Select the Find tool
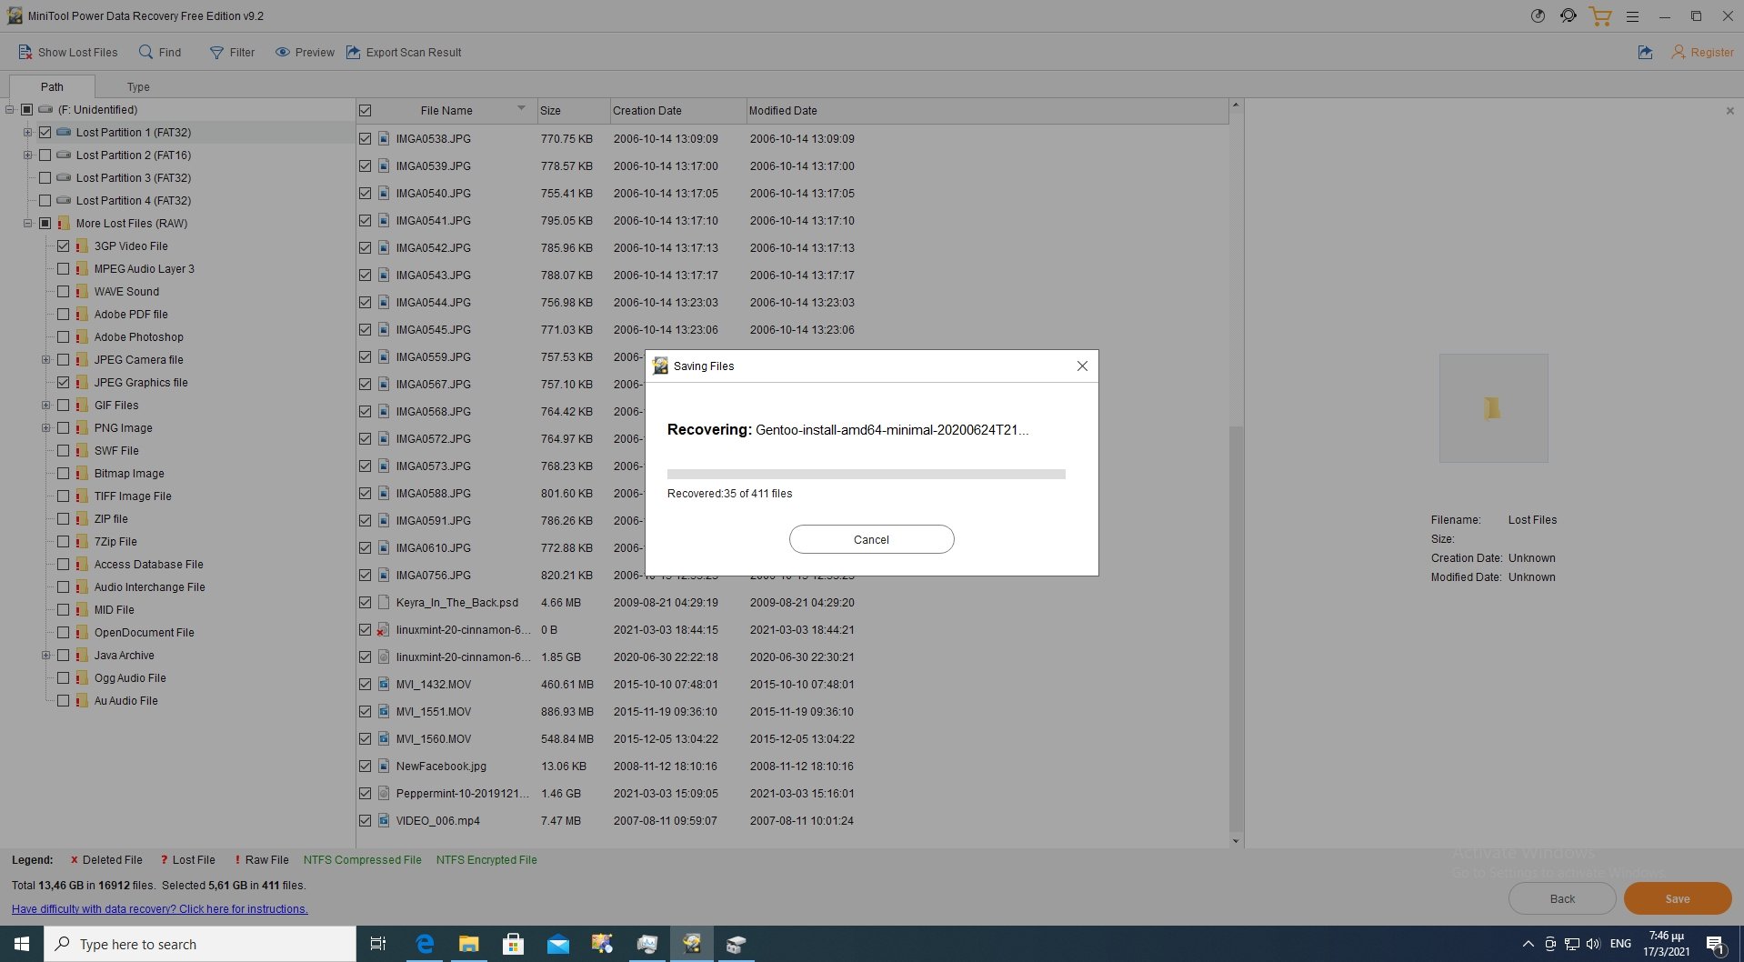 click(160, 52)
